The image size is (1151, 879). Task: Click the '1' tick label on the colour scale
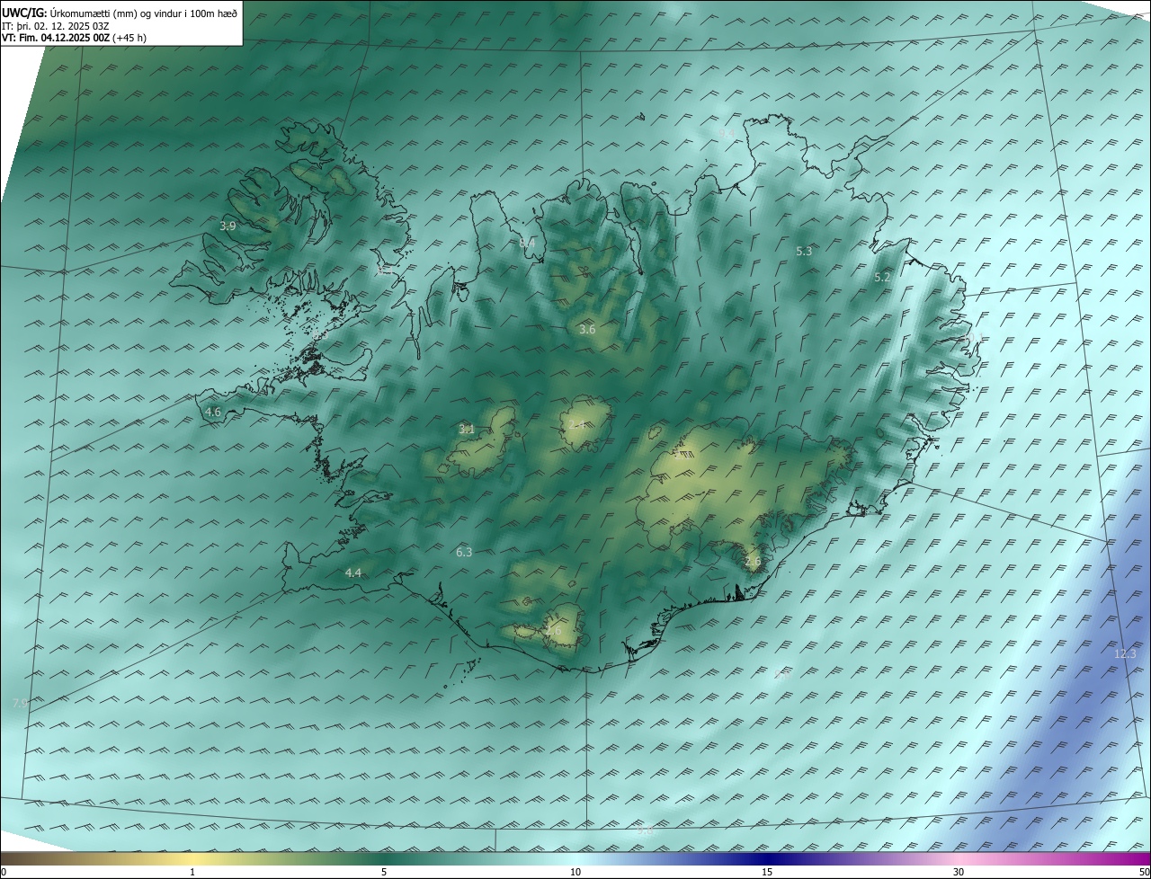click(x=192, y=872)
